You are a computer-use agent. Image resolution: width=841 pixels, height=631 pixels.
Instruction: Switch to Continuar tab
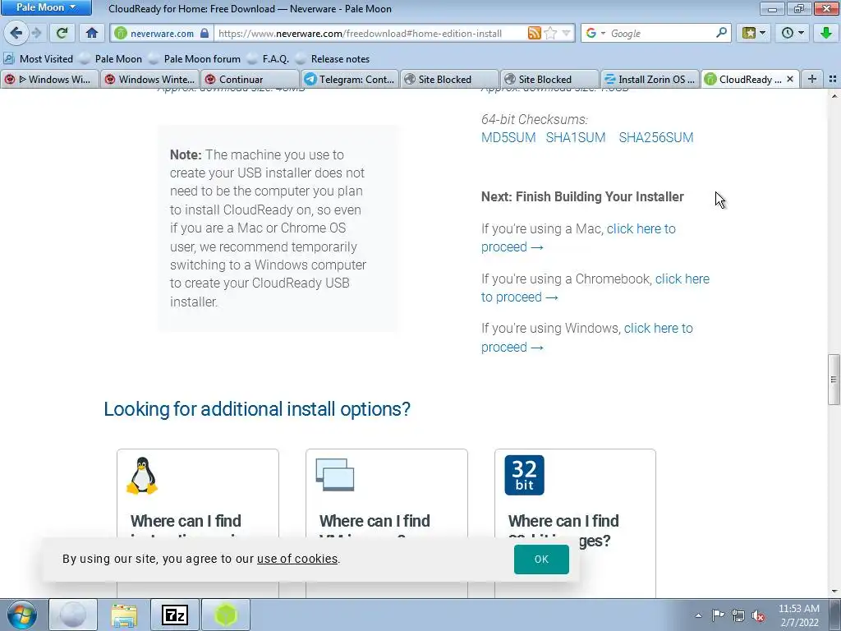tap(250, 79)
